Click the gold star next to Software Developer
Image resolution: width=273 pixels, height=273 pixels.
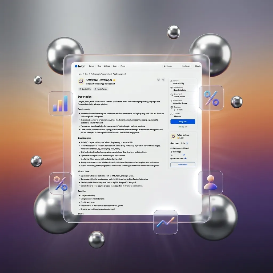point(114,80)
